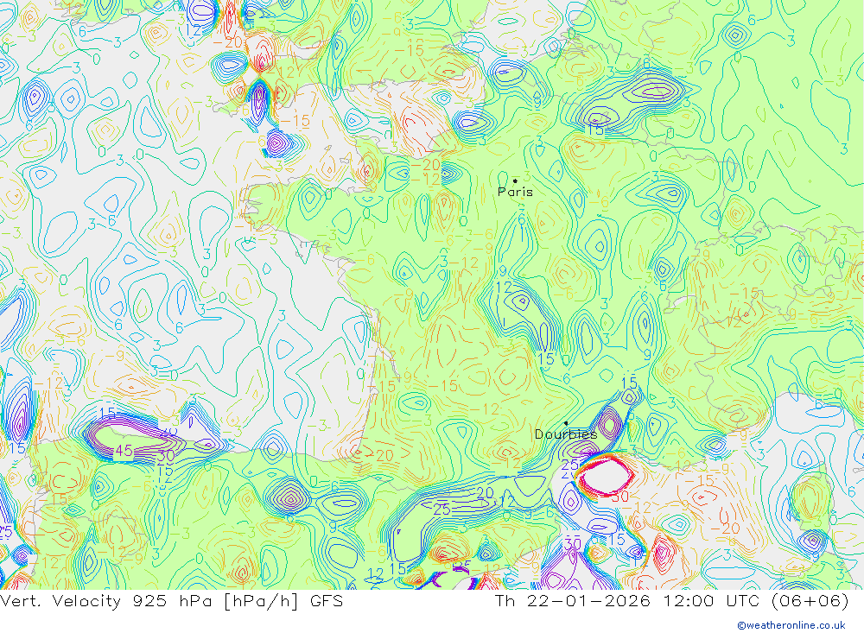Image resolution: width=864 pixels, height=633 pixels.
Task: Click the '(06+06)' forecast run text
Action: [810, 600]
